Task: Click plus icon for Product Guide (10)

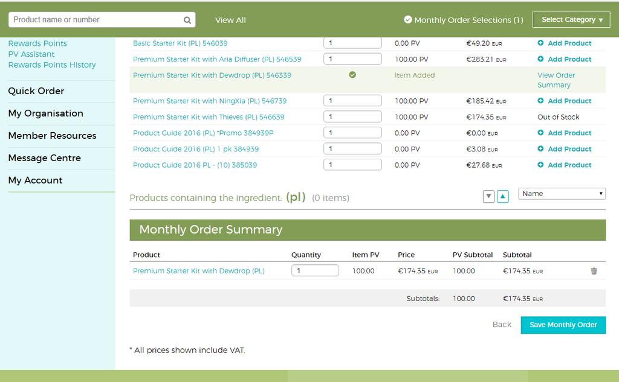Action: [540, 164]
